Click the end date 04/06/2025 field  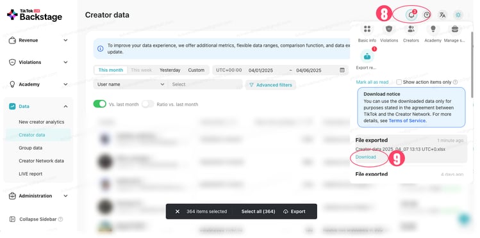point(309,70)
